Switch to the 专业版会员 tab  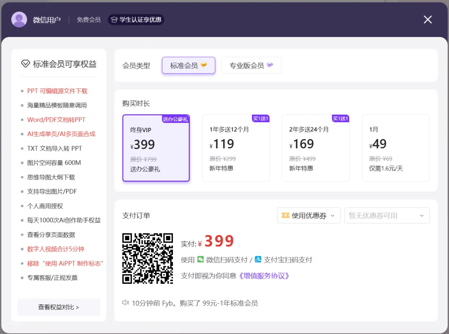pos(251,66)
